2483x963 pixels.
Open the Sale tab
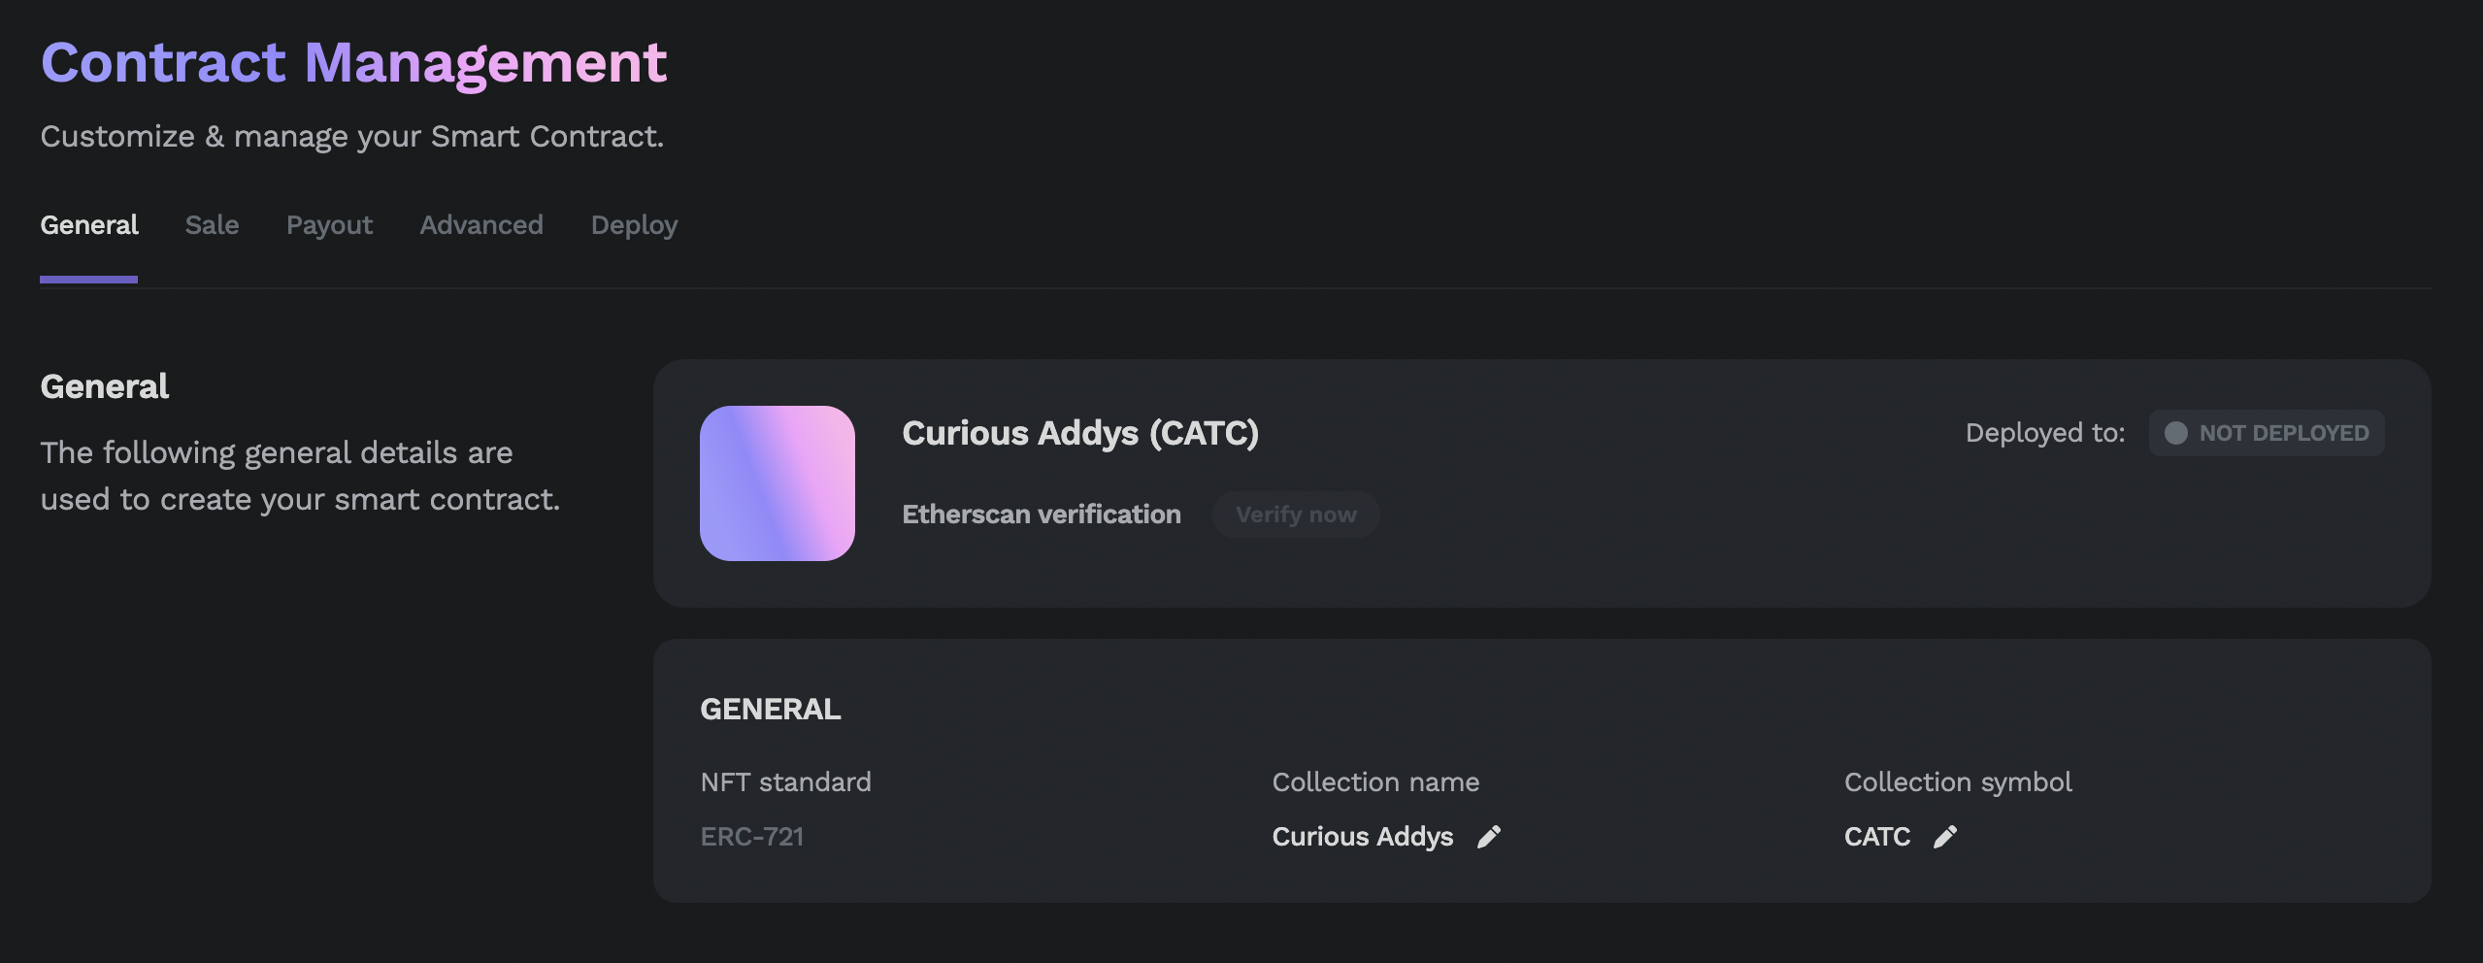(212, 225)
